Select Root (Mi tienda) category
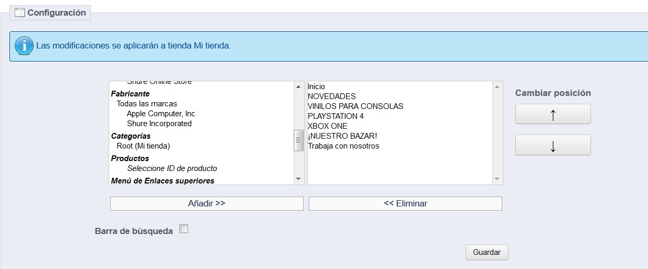 143,146
